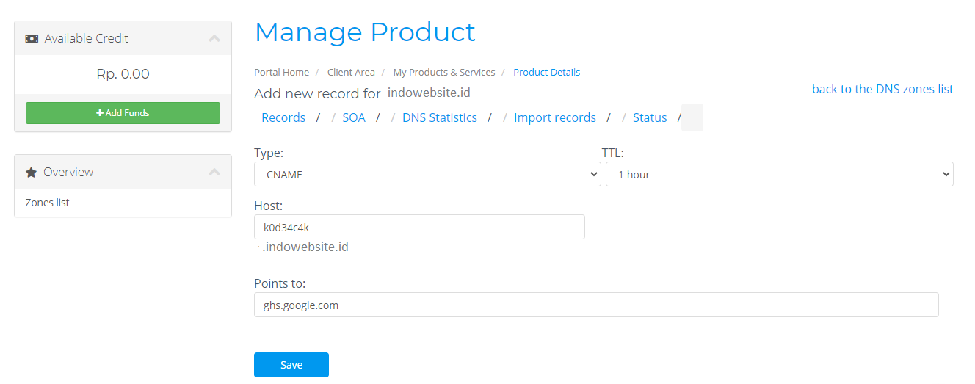Click the Product Details breadcrumb
The image size is (975, 384).
546,72
